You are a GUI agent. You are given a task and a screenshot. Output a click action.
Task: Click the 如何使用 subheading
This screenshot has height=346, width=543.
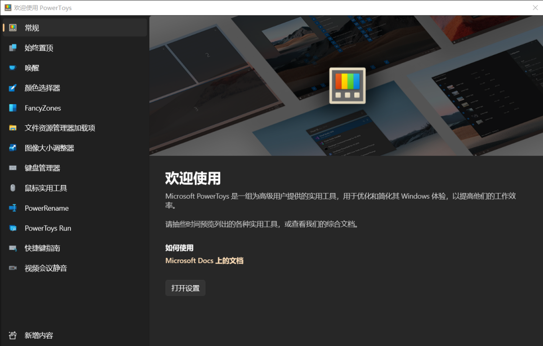pos(179,247)
